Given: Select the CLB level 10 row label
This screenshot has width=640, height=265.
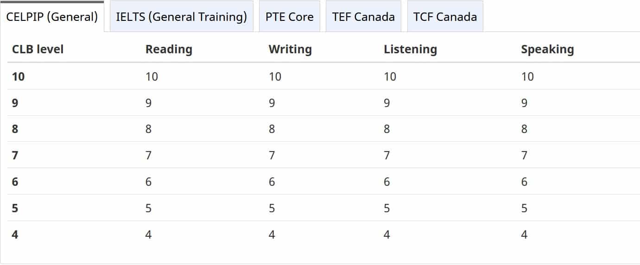Looking at the screenshot, I should (x=19, y=76).
